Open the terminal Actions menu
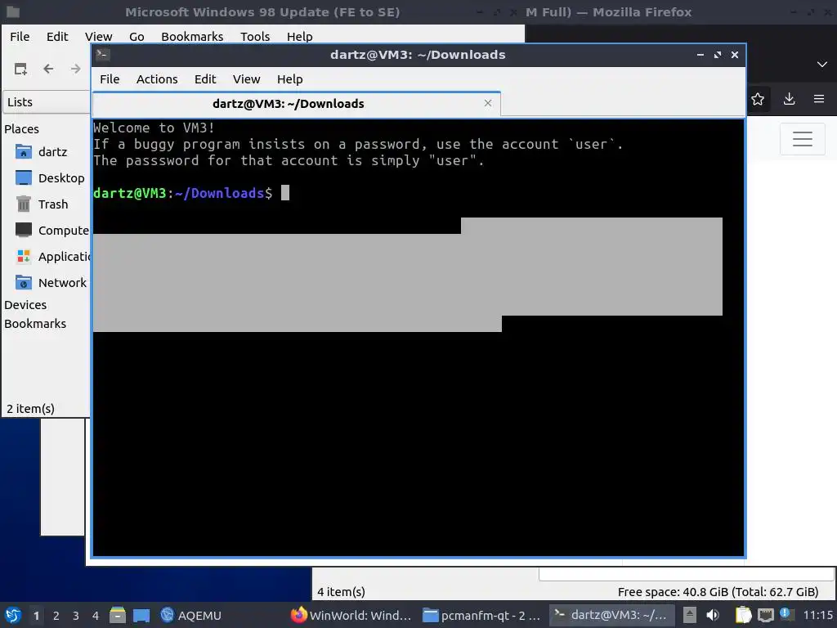This screenshot has height=628, width=837. pos(157,79)
